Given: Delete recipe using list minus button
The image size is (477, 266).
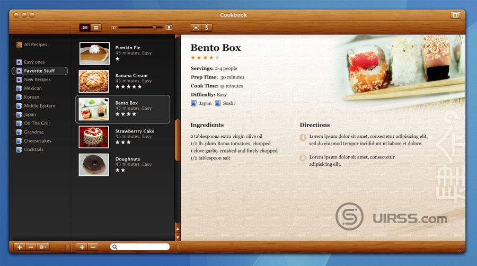Looking at the screenshot, I should pyautogui.click(x=93, y=247).
